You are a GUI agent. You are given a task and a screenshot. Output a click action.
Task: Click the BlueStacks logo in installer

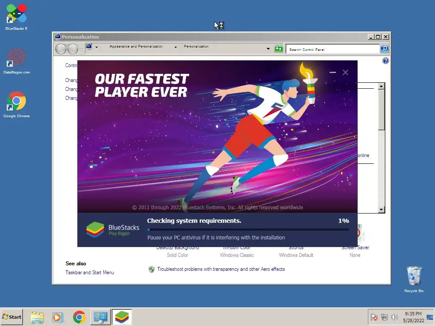[113, 230]
